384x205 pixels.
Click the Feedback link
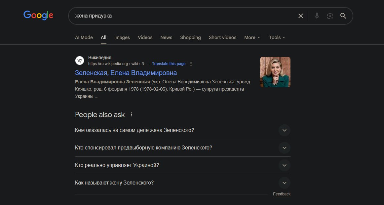282,194
